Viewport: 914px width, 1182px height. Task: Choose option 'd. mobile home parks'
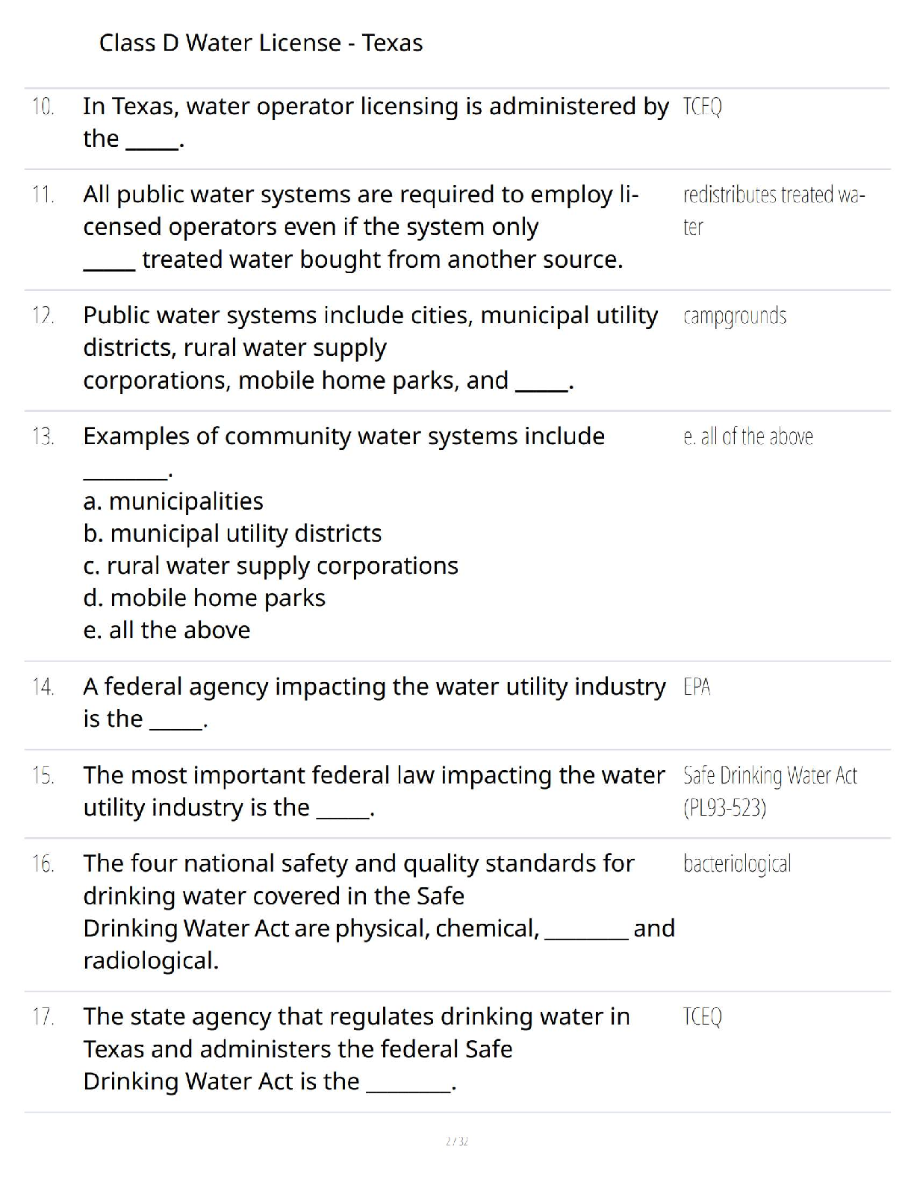pos(204,598)
